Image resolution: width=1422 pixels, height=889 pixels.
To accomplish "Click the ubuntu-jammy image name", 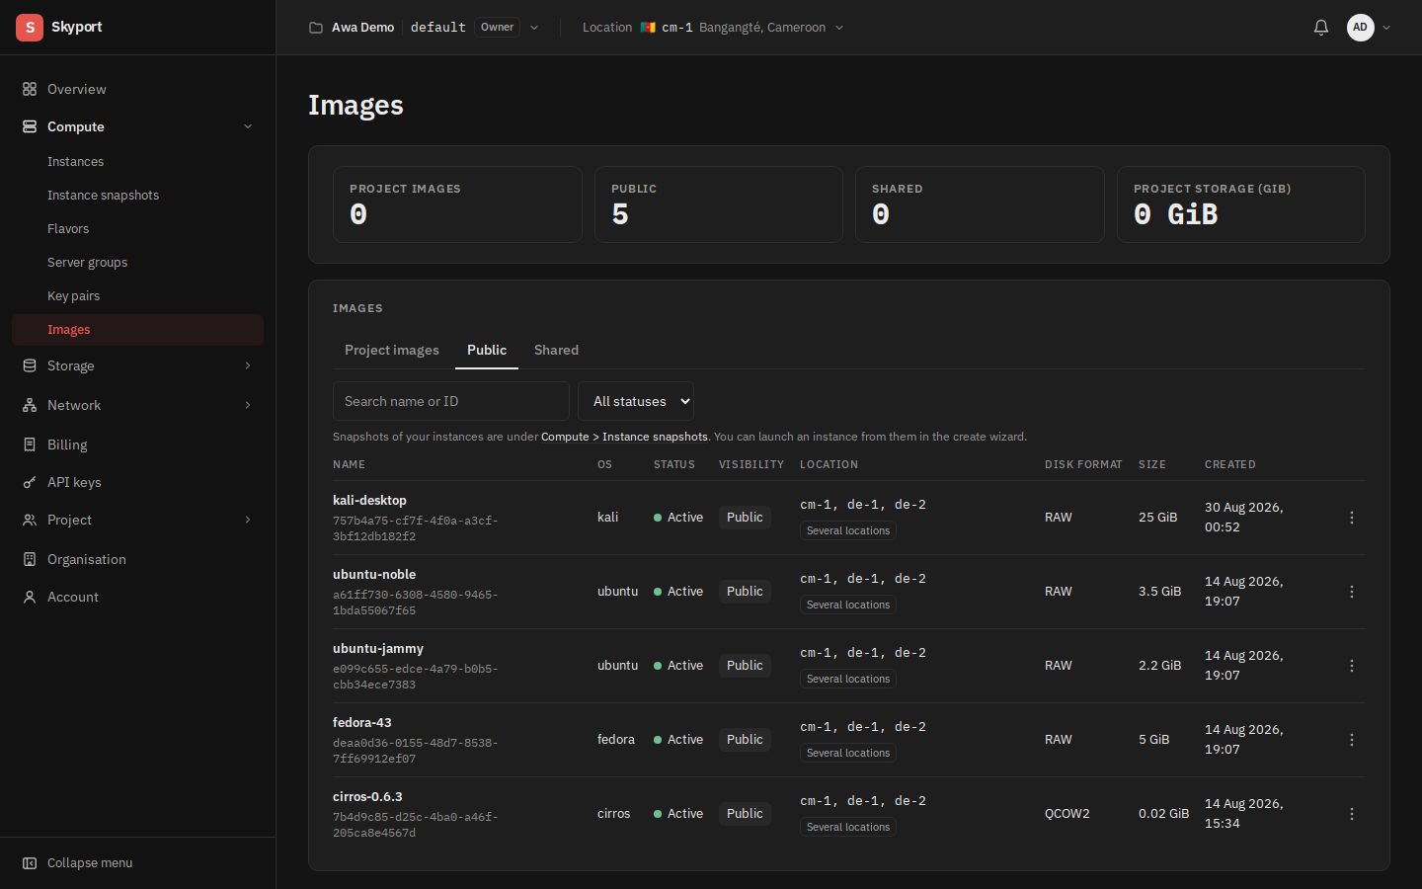I will point(378,649).
